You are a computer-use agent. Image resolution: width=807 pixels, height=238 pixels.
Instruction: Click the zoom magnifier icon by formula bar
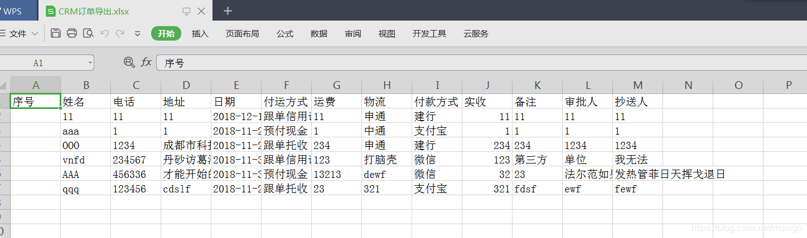point(129,62)
